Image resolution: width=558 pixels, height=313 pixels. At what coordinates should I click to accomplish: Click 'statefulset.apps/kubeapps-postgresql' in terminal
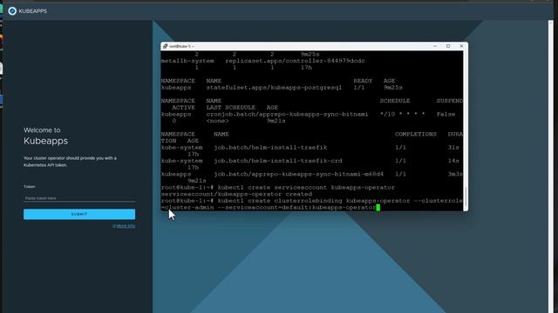(x=274, y=87)
